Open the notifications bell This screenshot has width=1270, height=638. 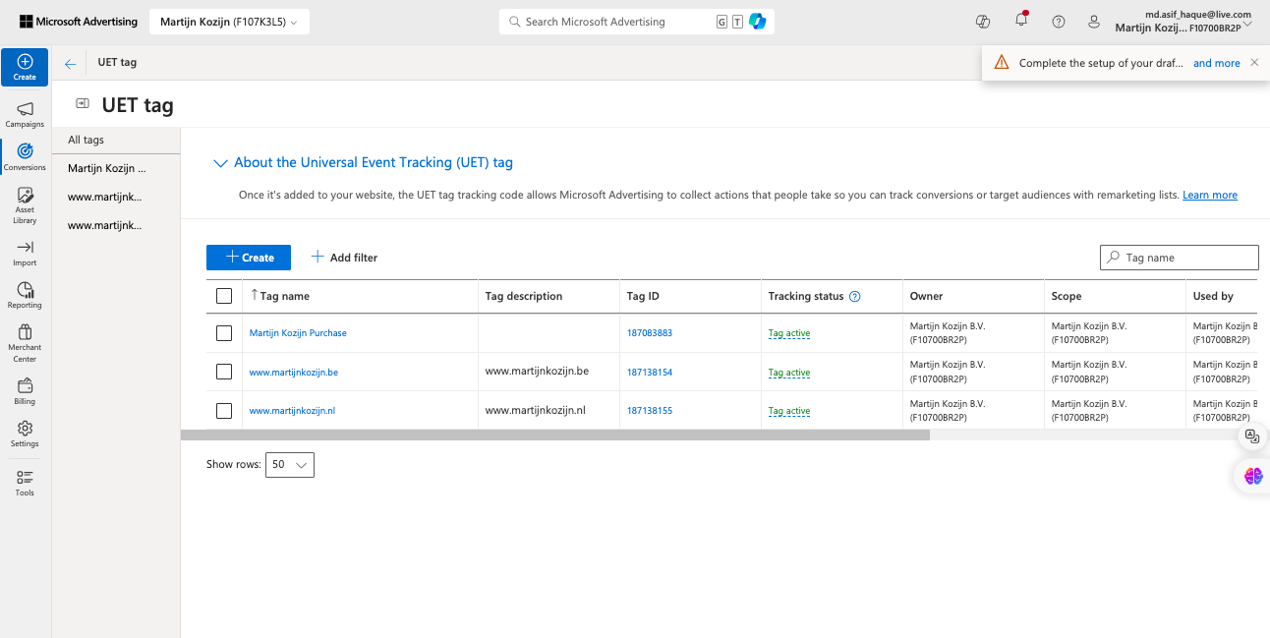pos(1021,21)
